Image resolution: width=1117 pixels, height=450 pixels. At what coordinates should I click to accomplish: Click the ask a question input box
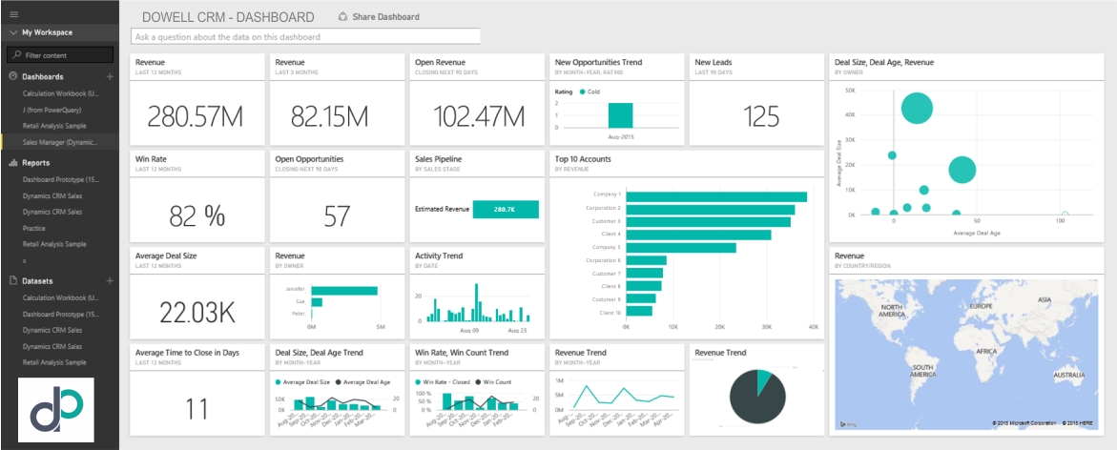pyautogui.click(x=305, y=37)
